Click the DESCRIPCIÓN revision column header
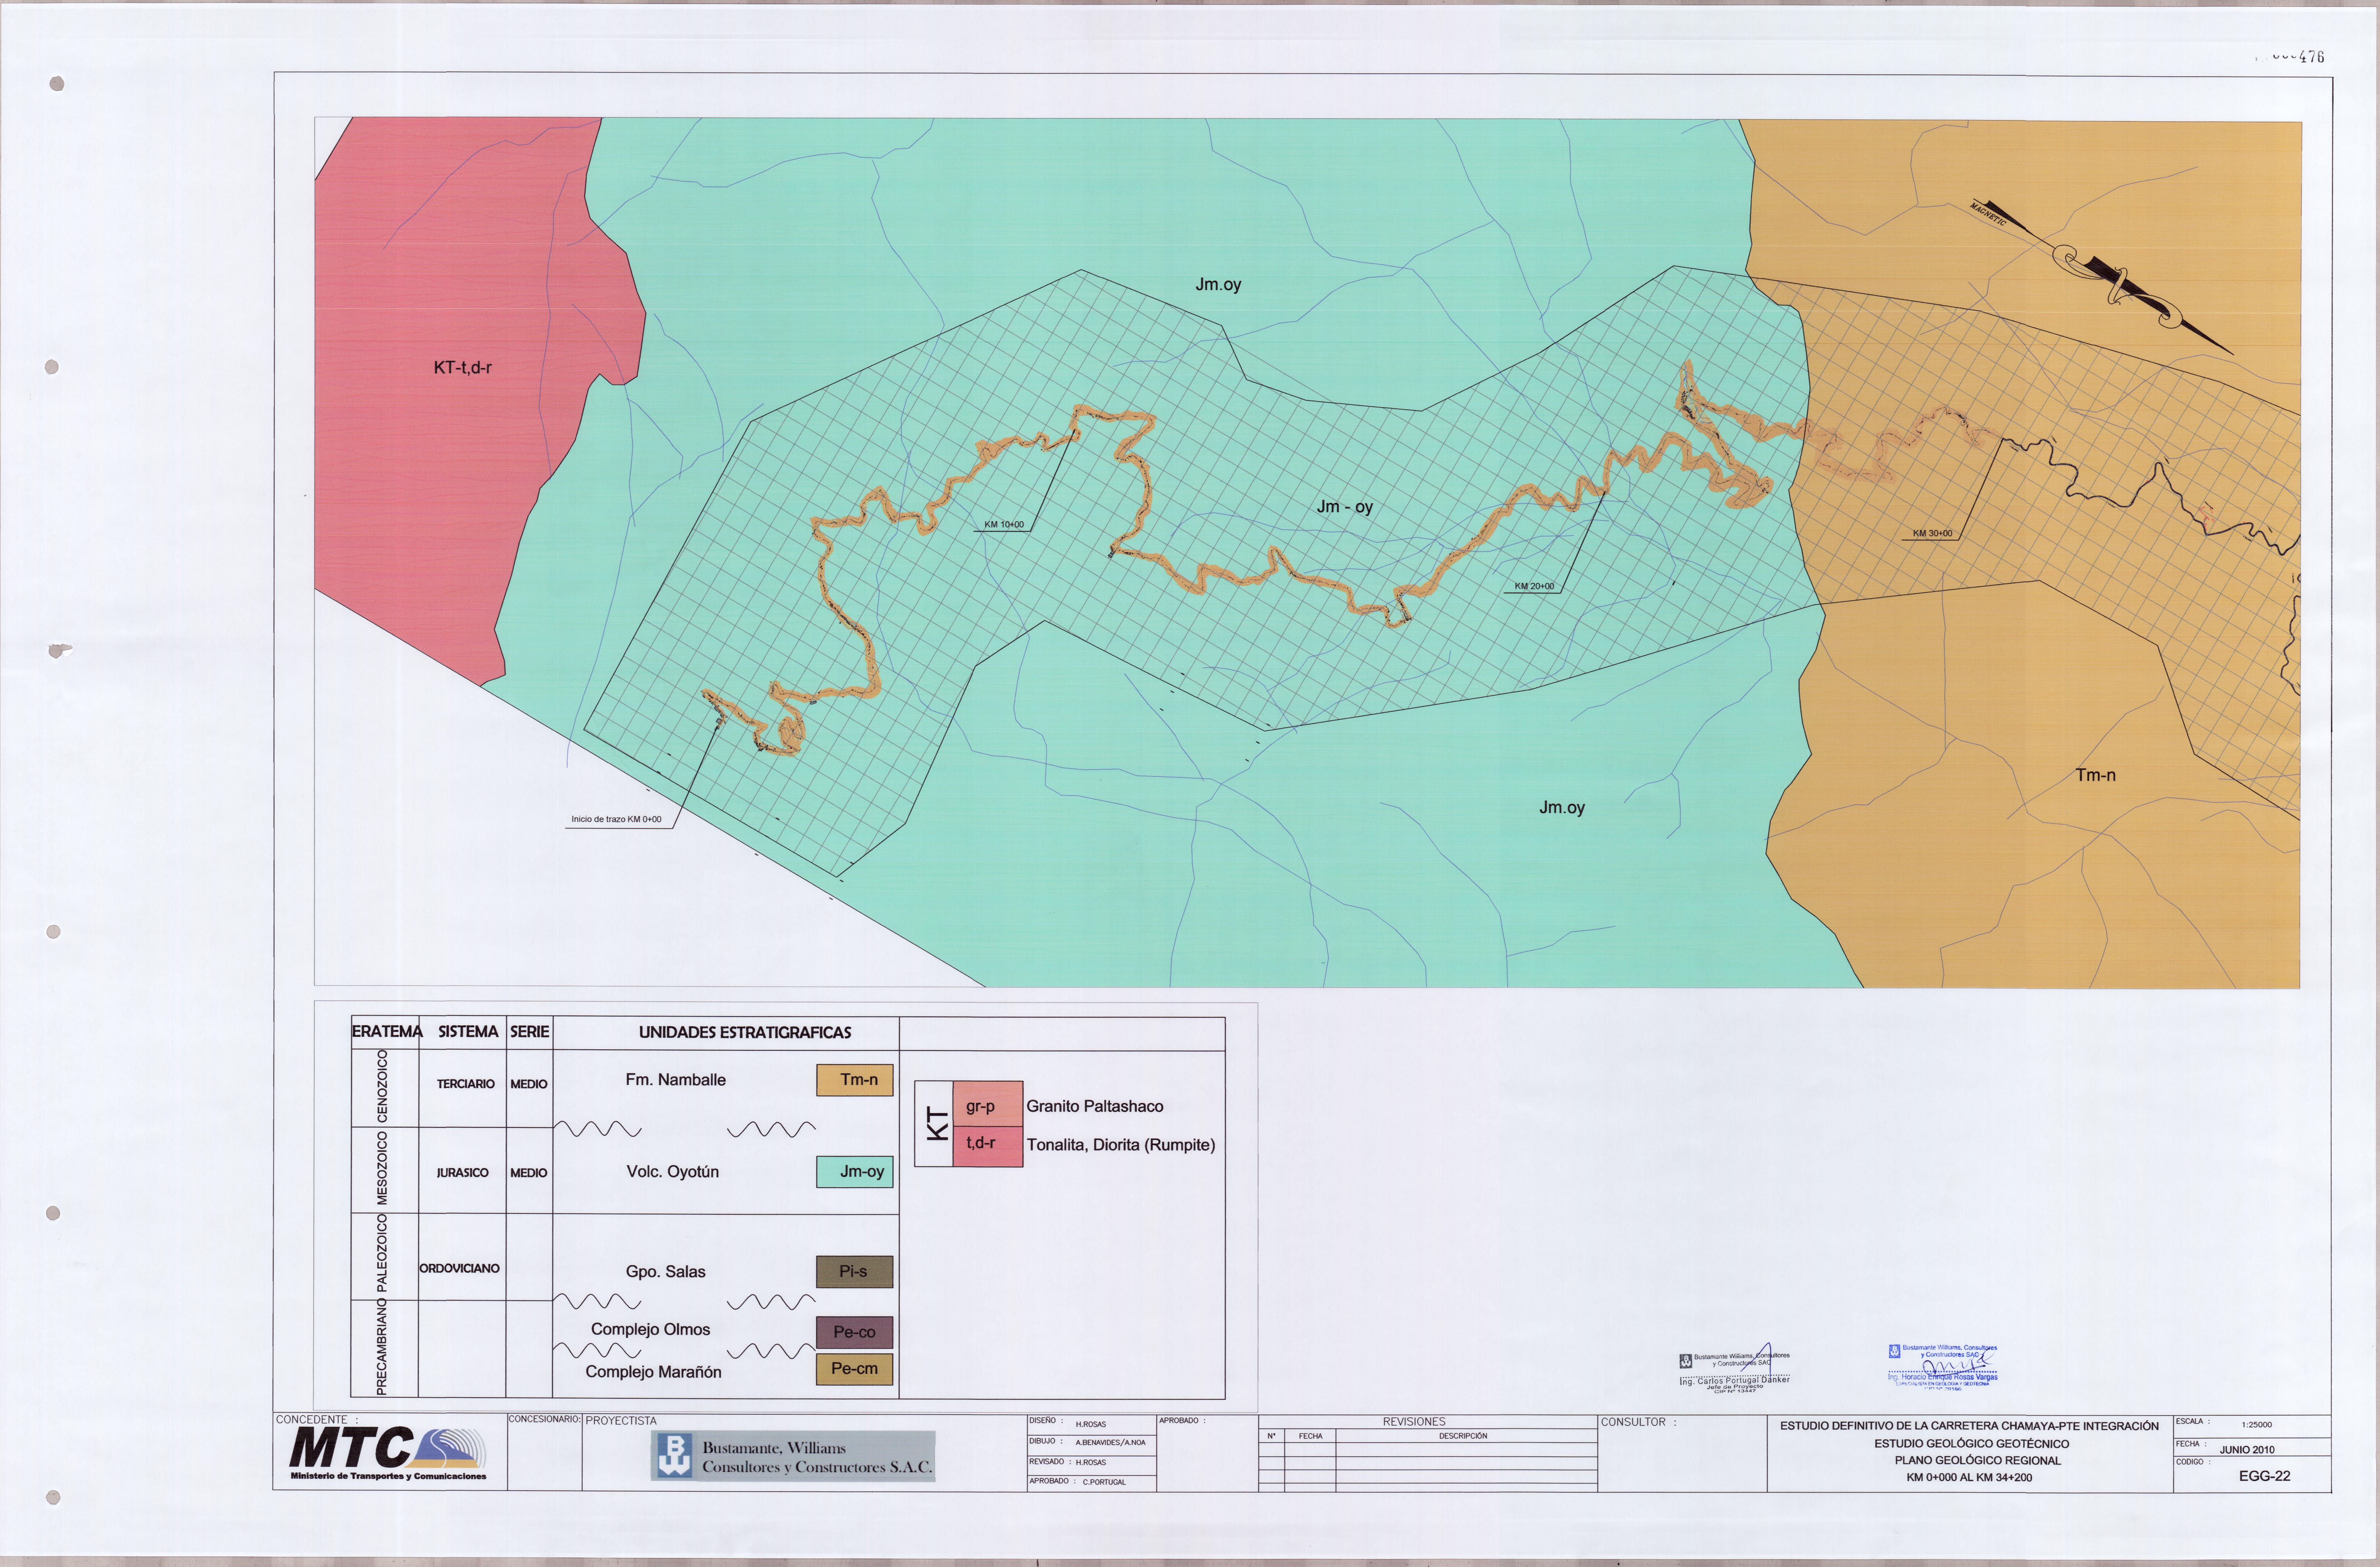Image resolution: width=2380 pixels, height=1567 pixels. pos(1463,1436)
